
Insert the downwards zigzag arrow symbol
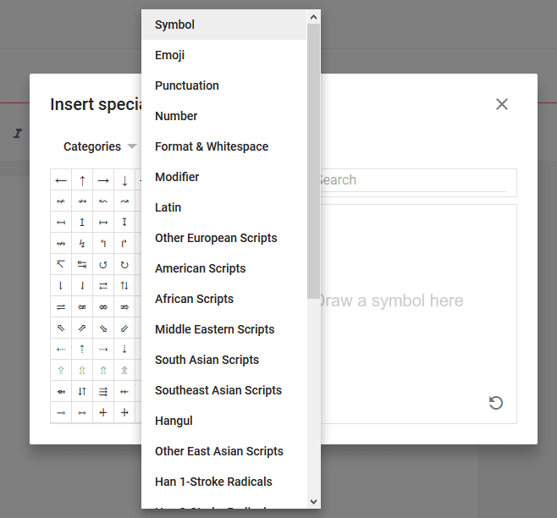click(x=82, y=243)
